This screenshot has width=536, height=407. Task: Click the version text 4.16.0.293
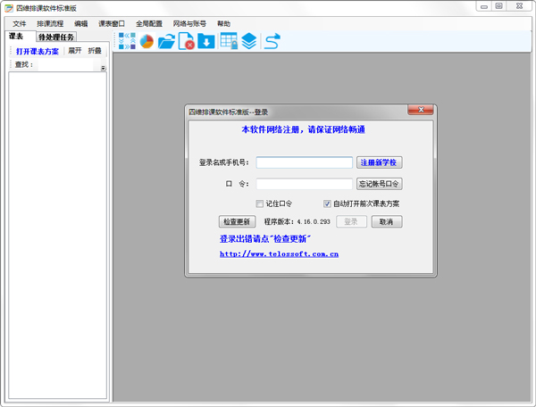tap(314, 222)
